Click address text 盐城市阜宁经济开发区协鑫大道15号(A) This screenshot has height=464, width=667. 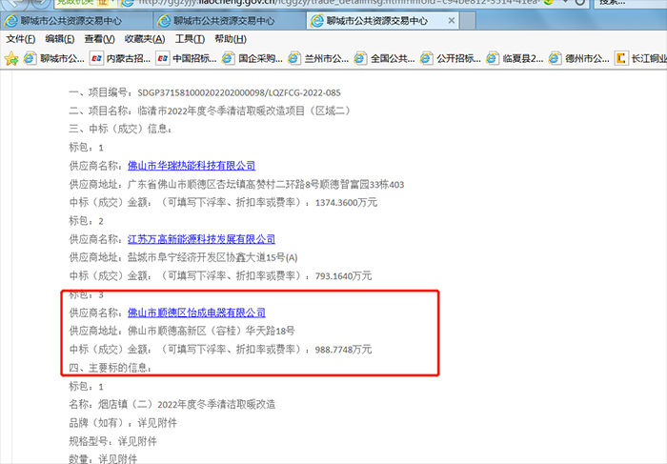point(212,258)
